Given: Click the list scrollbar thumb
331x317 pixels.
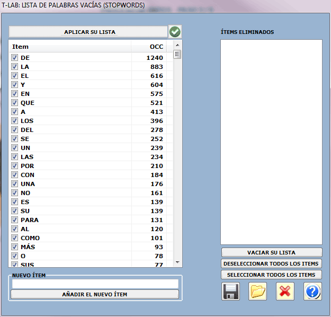Looking at the screenshot, I should [x=177, y=54].
